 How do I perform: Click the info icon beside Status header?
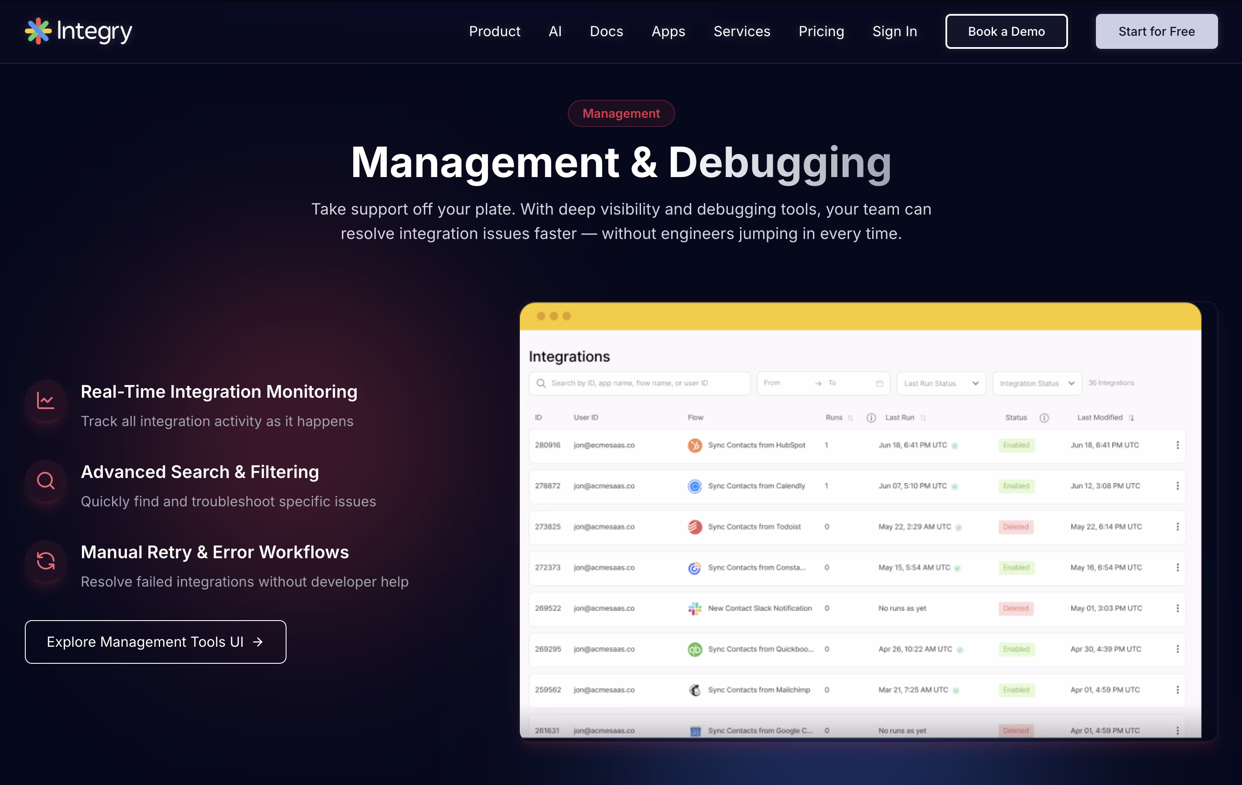1044,418
